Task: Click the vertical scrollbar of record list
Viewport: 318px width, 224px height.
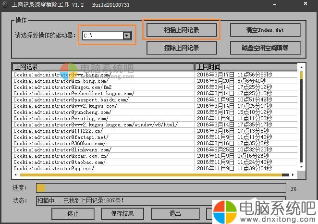Action: pyautogui.click(x=301, y=120)
